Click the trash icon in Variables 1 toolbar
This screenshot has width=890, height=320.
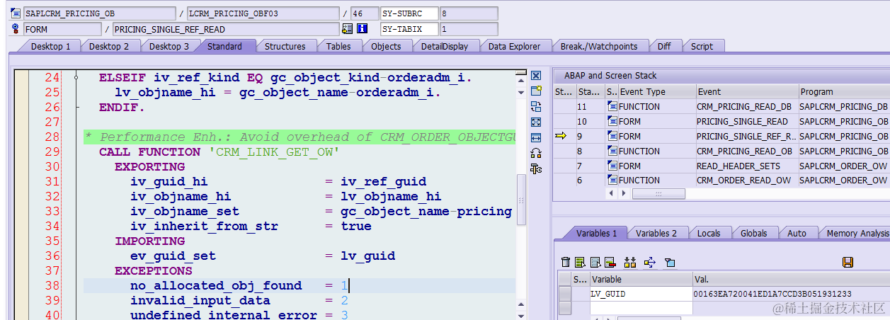coord(565,262)
